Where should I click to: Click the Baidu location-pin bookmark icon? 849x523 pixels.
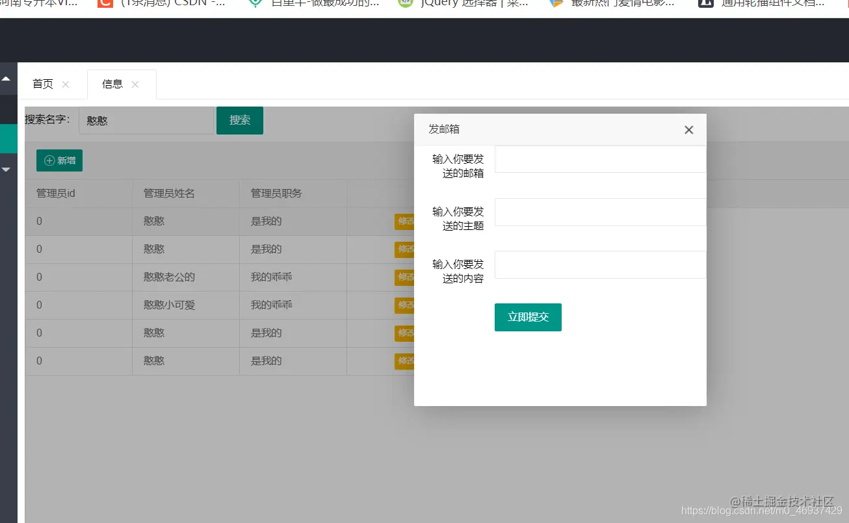(256, 5)
